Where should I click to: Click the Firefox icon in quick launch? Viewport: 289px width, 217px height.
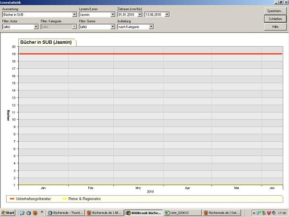click(35, 213)
